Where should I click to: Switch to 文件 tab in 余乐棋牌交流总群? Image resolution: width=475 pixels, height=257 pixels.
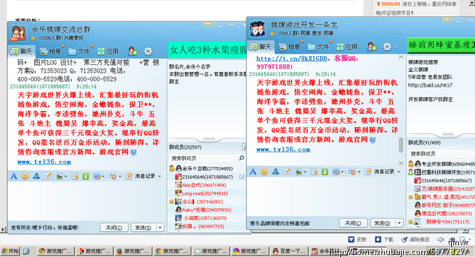coord(79,52)
